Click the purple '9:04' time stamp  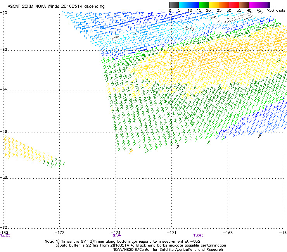tap(117, 235)
